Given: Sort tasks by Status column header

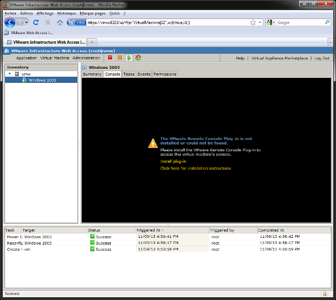Looking at the screenshot, I should click(x=111, y=230).
